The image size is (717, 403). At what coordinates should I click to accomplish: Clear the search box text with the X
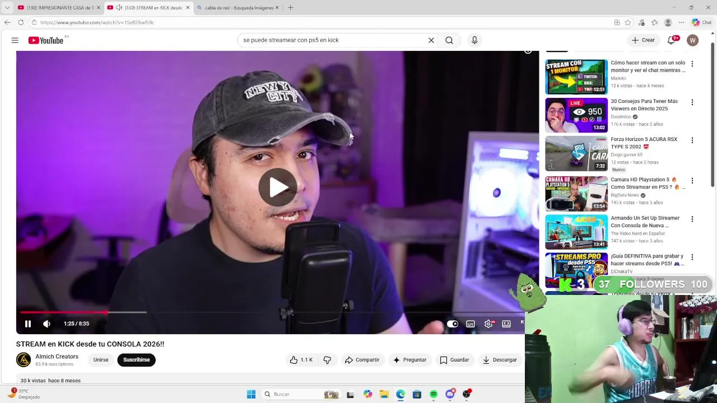pos(431,40)
